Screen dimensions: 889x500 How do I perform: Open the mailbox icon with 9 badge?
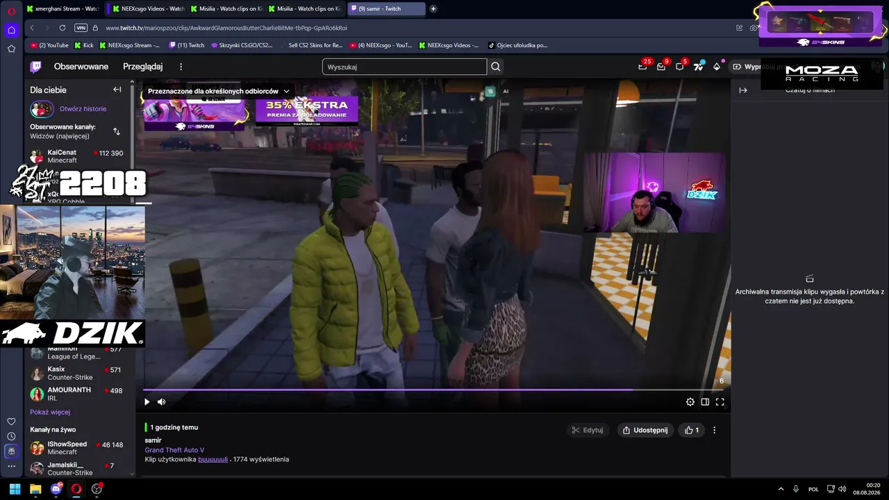[661, 67]
